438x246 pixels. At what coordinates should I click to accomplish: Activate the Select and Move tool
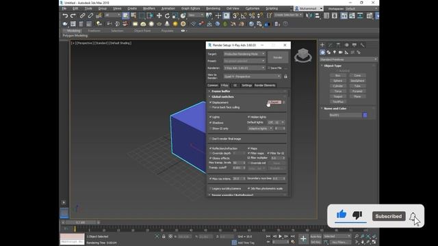coord(159,16)
